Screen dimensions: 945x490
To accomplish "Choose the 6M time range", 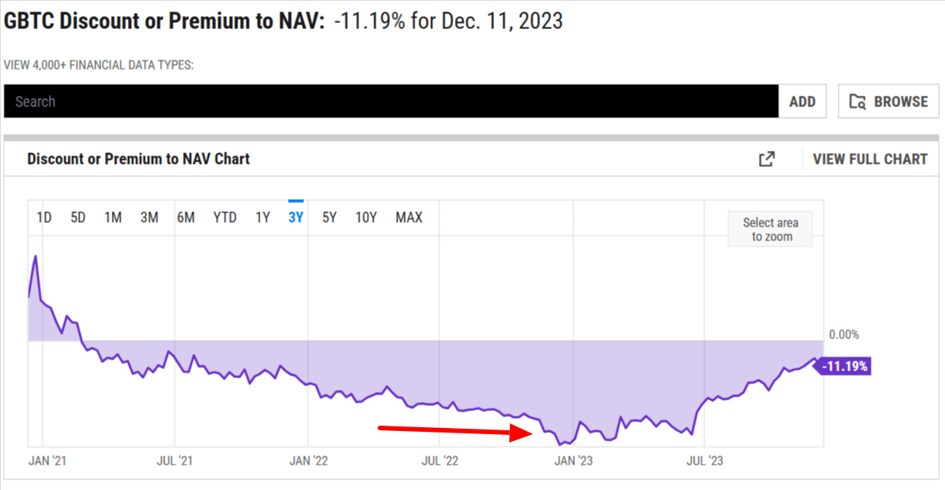I will pos(185,217).
